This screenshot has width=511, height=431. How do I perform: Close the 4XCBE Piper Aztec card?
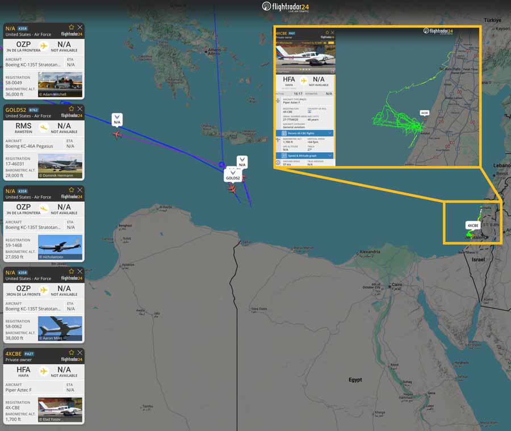point(80,353)
